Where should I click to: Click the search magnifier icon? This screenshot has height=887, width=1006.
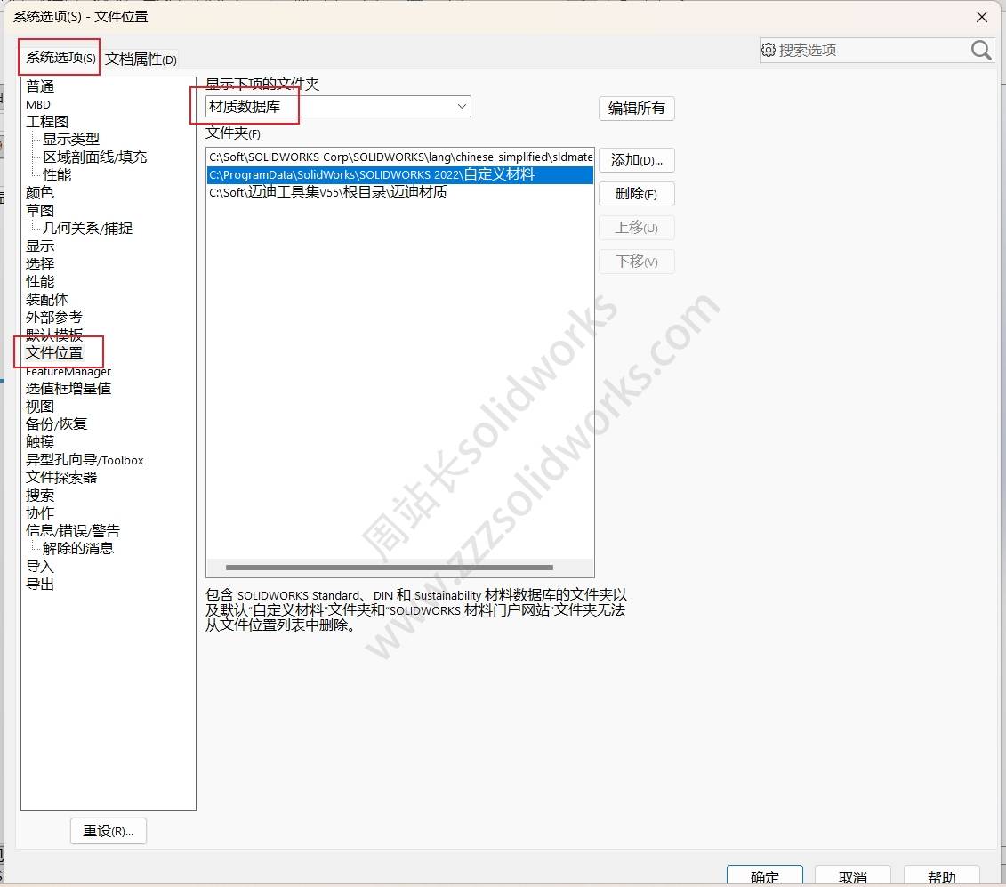[981, 51]
